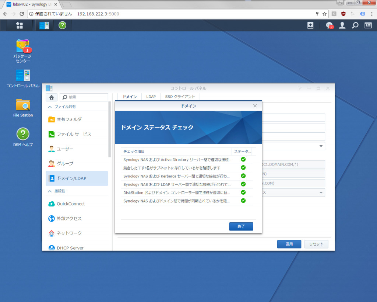Image resolution: width=377 pixels, height=302 pixels.
Task: Close the ドメイン status check dialog
Action: pos(255,106)
